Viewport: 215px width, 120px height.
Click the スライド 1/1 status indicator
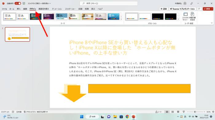pos(5,112)
